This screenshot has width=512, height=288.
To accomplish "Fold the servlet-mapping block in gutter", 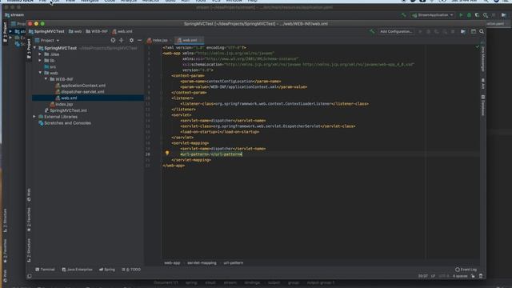I will (162, 143).
